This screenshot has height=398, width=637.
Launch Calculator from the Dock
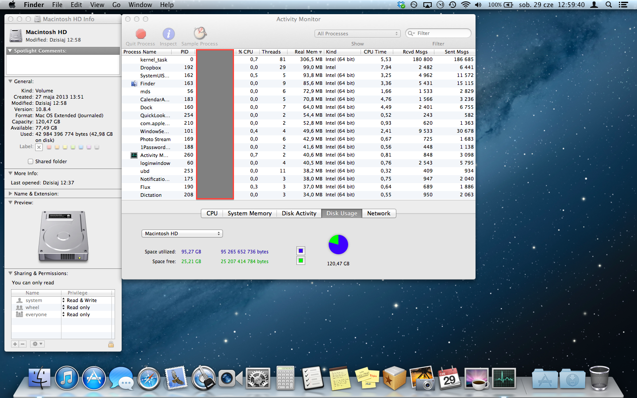(x=285, y=378)
